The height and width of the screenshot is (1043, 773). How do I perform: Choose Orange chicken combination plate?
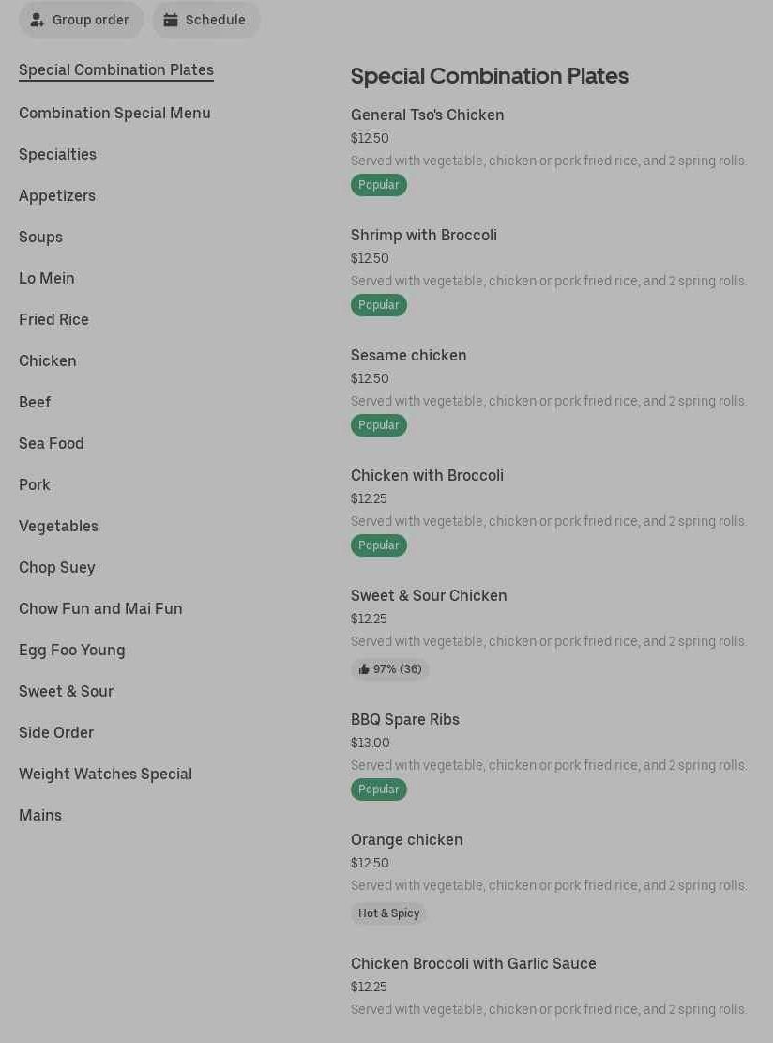tap(407, 839)
